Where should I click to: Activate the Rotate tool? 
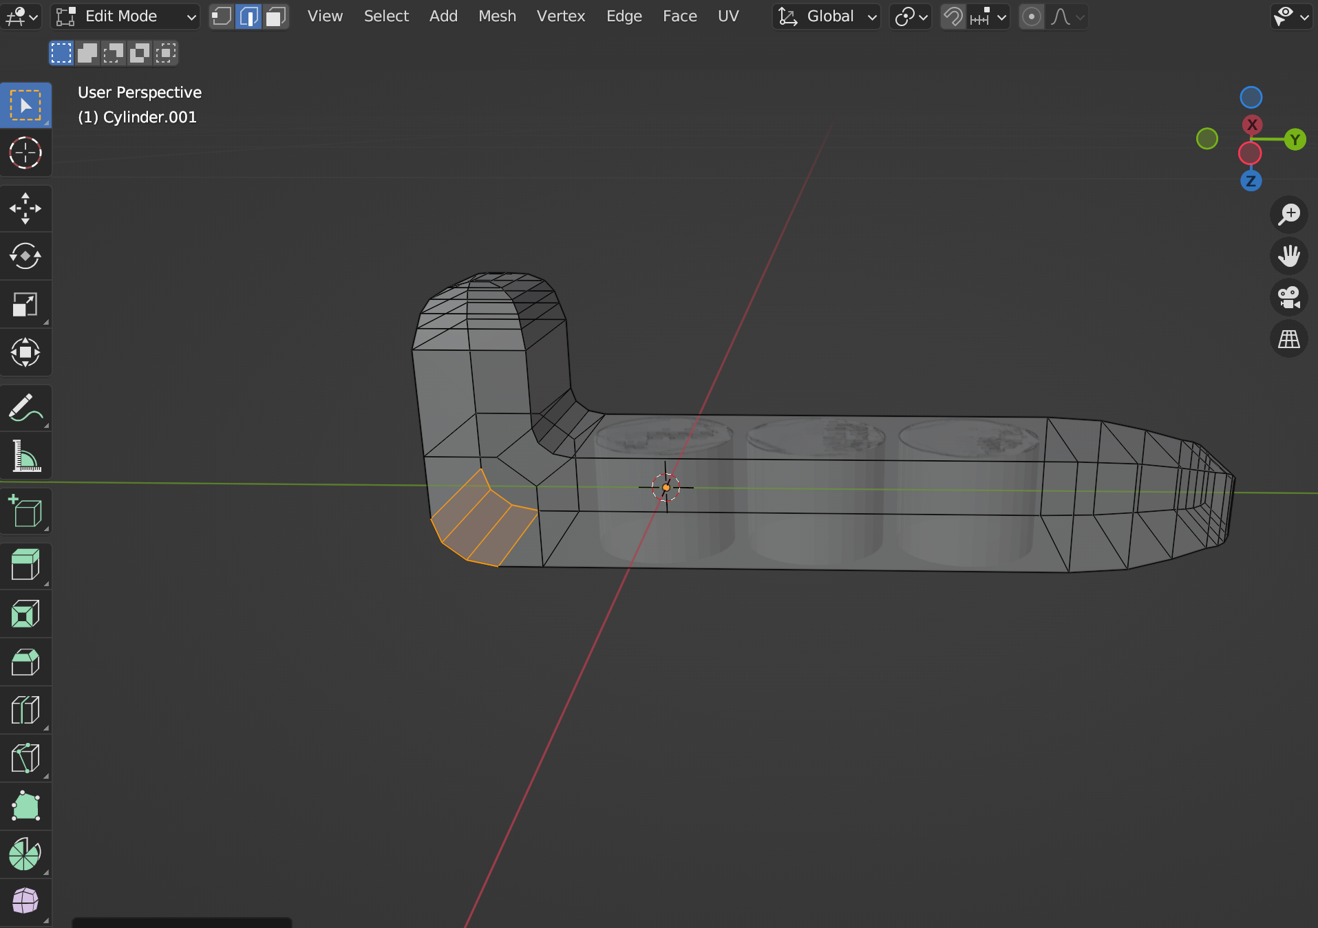tap(26, 256)
